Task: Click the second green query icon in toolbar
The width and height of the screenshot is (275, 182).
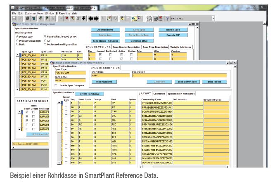Action: (47, 18)
